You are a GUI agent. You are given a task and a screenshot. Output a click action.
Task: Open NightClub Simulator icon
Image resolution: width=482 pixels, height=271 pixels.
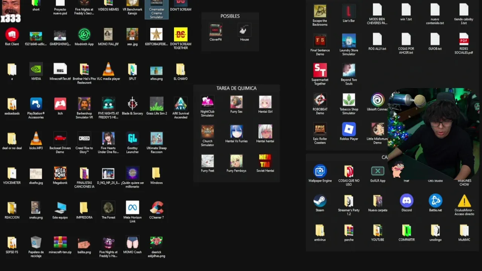click(x=207, y=102)
